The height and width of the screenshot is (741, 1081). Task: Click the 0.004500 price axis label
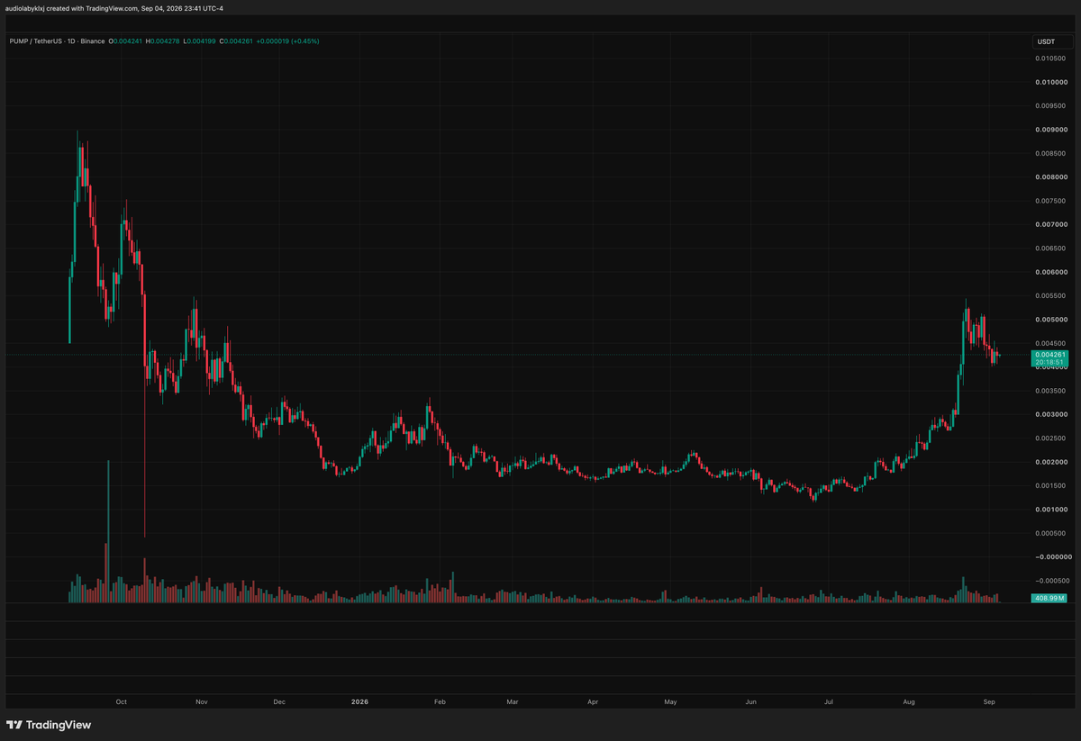1052,343
